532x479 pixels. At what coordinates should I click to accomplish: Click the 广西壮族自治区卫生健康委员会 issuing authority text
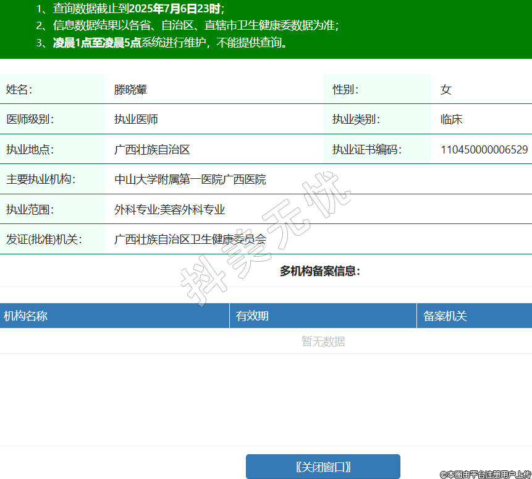tap(190, 239)
